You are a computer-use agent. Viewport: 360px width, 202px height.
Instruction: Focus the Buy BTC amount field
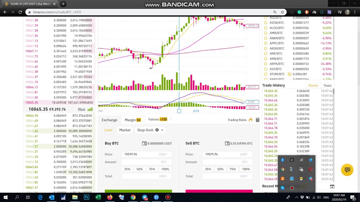coord(147,162)
